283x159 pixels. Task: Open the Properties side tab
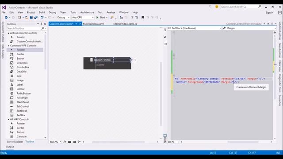[x=280, y=100]
